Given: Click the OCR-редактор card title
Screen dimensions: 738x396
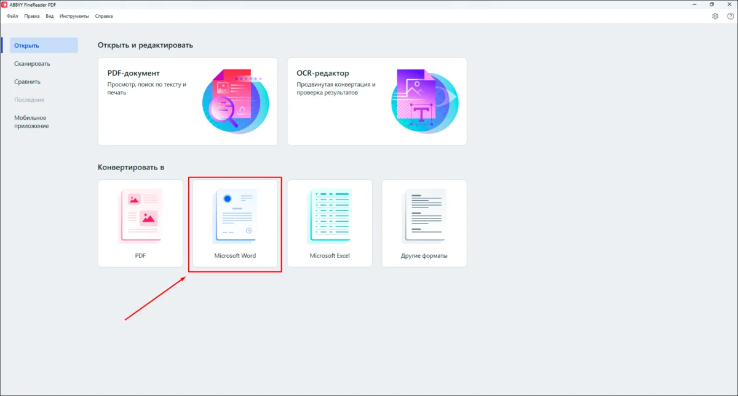Looking at the screenshot, I should [x=322, y=73].
